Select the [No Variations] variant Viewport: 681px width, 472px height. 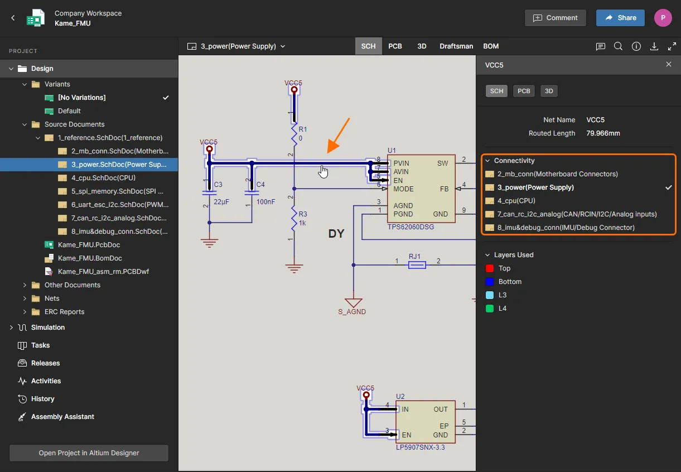tap(81, 98)
